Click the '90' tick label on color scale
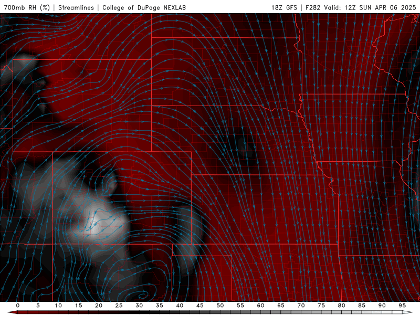 [x=382, y=306]
